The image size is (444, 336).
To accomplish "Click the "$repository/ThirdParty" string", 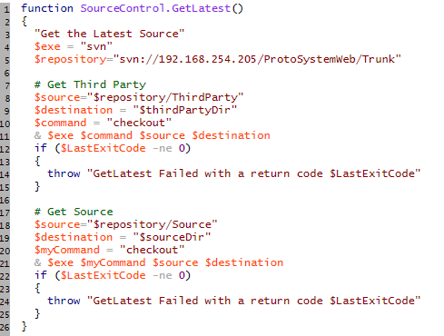I will [165, 97].
